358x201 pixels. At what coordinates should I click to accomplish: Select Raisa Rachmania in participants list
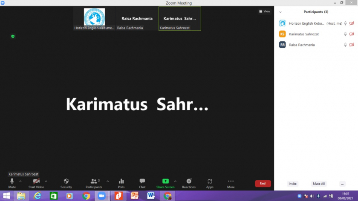pos(316,45)
